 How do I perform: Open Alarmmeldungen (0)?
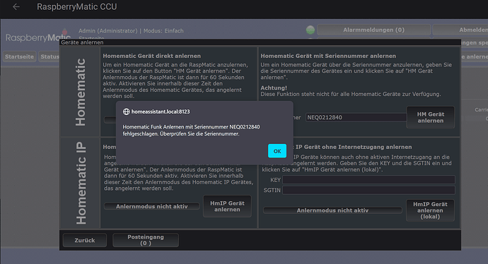pyautogui.click(x=374, y=30)
